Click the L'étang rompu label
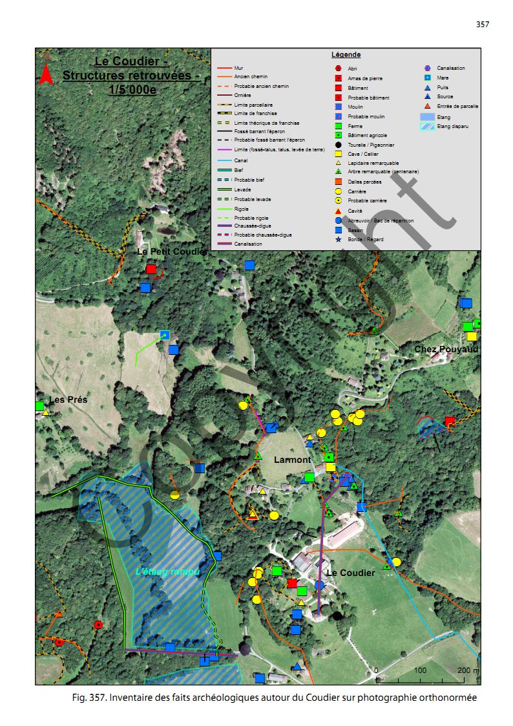Viewport: 513px width, 726px height. pos(167,571)
